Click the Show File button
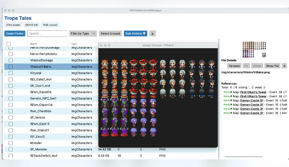Image resolution: width=289 pixels, height=167 pixels. [x=272, y=66]
